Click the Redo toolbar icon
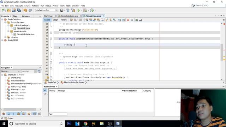 click(x=30, y=10)
